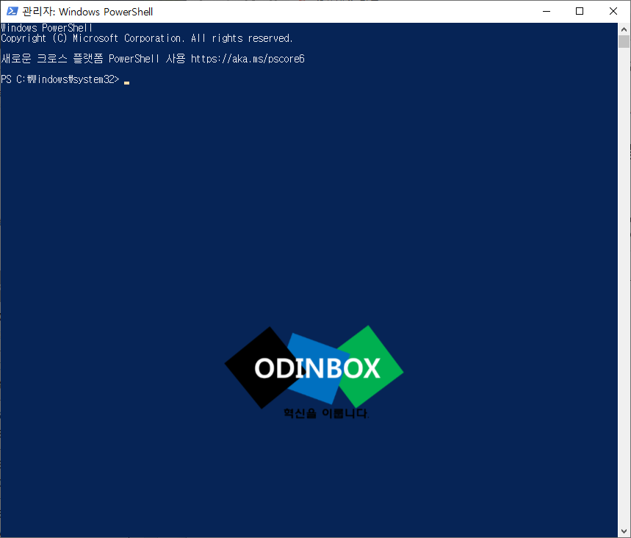Maximize the PowerShell window
631x538 pixels.
tap(580, 11)
